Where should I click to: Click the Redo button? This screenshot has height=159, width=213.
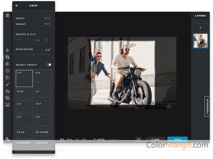tap(113, 139)
